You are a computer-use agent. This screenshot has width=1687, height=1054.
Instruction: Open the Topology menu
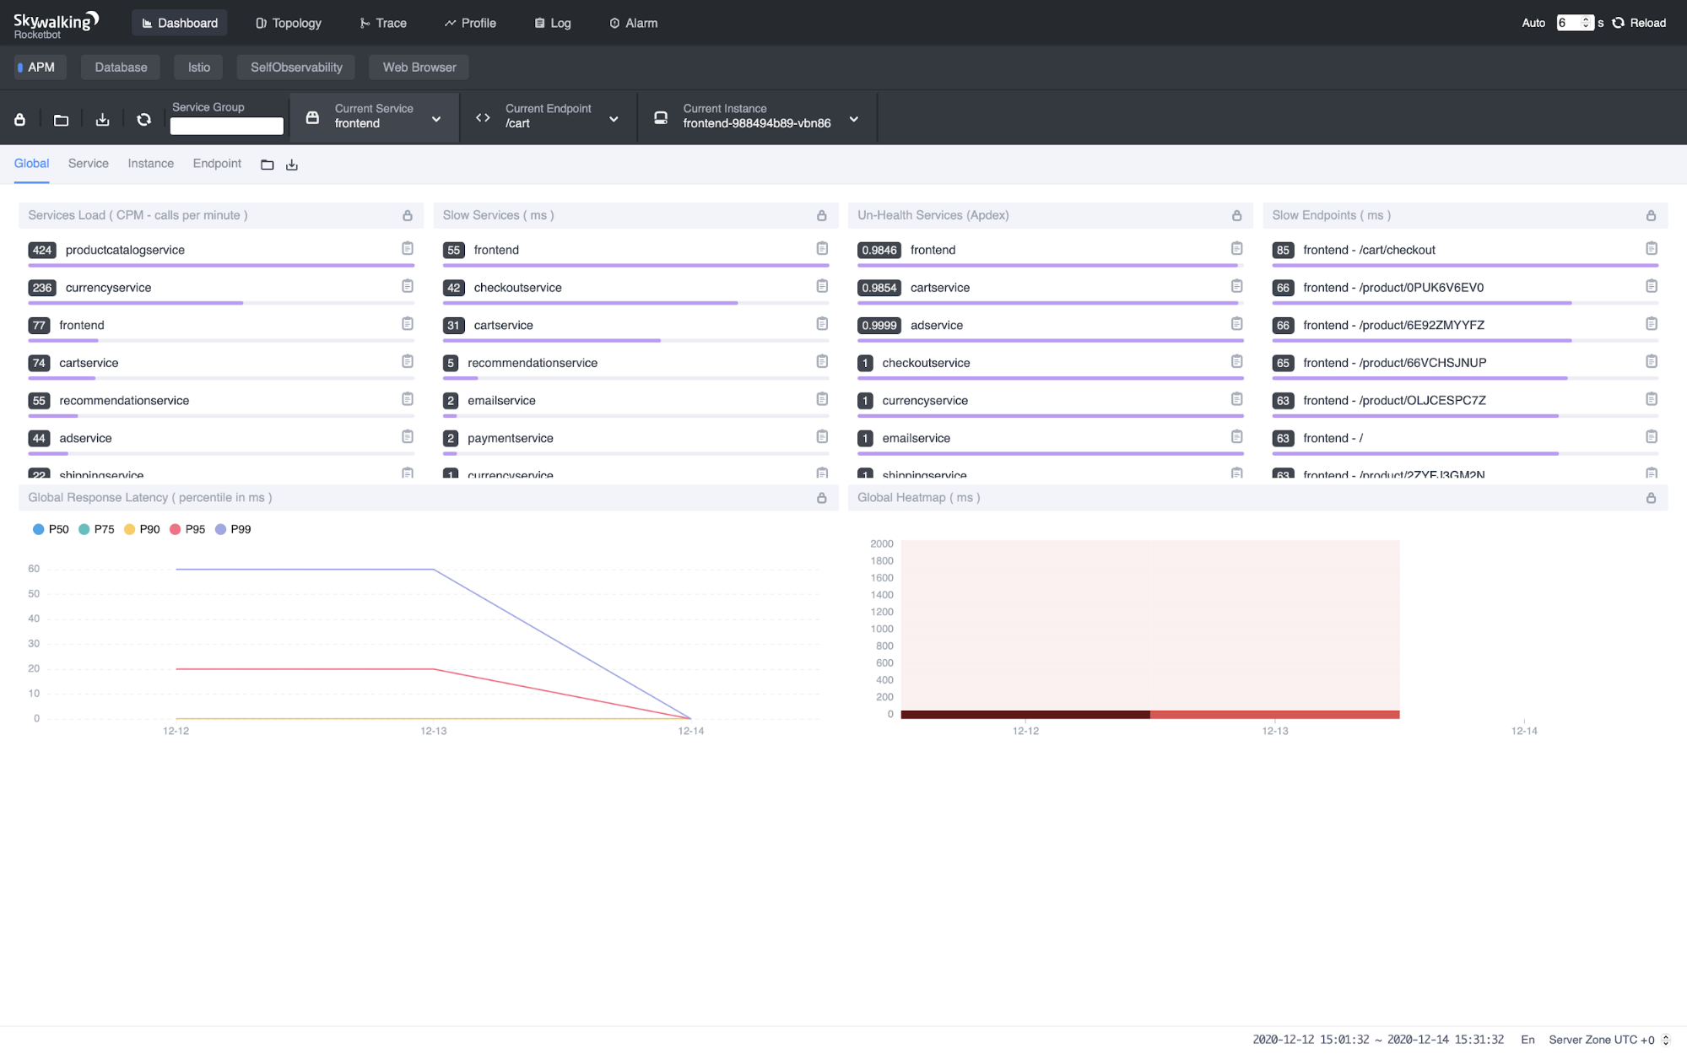click(289, 23)
